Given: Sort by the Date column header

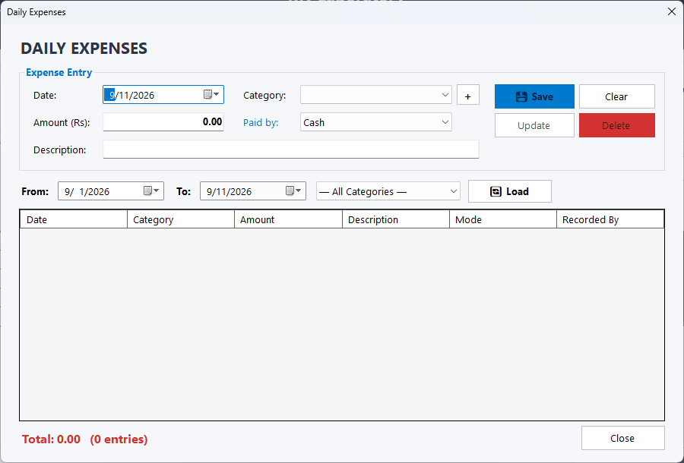Looking at the screenshot, I should click(73, 219).
